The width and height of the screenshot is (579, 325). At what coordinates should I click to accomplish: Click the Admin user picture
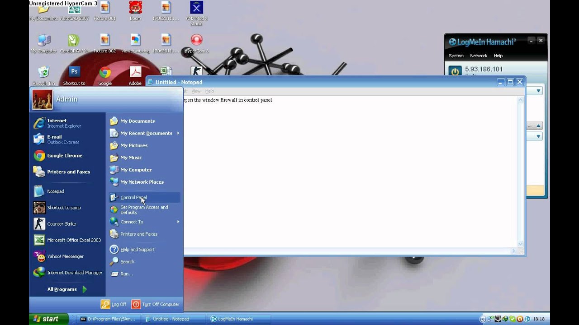(42, 100)
